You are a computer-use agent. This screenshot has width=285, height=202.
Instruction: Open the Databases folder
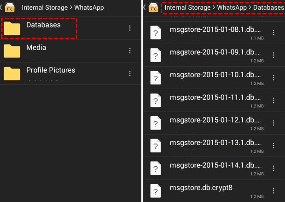coord(43,25)
